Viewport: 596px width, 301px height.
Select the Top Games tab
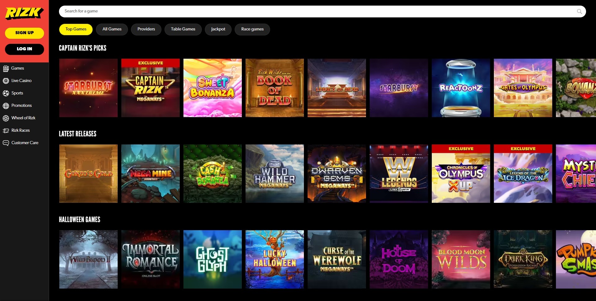[76, 29]
